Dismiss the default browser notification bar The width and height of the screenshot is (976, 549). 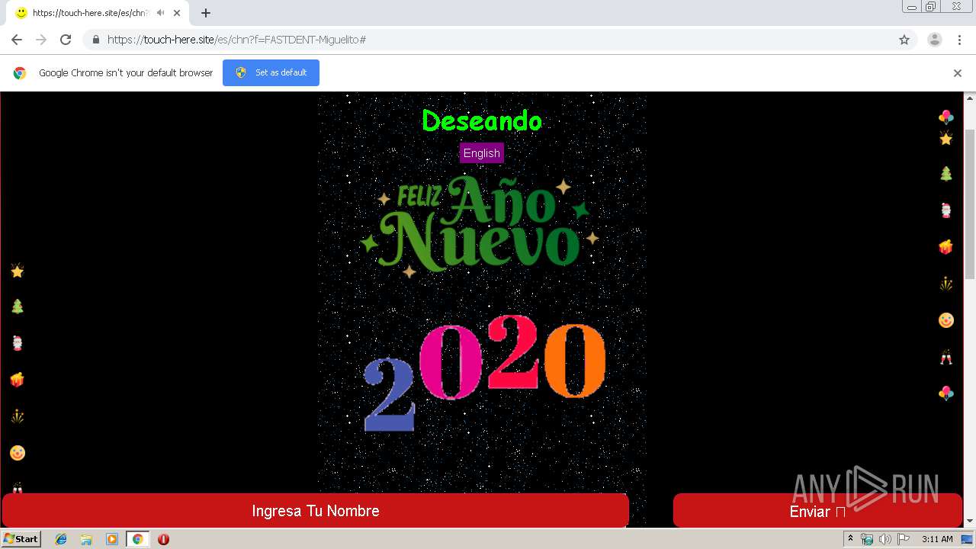point(958,73)
